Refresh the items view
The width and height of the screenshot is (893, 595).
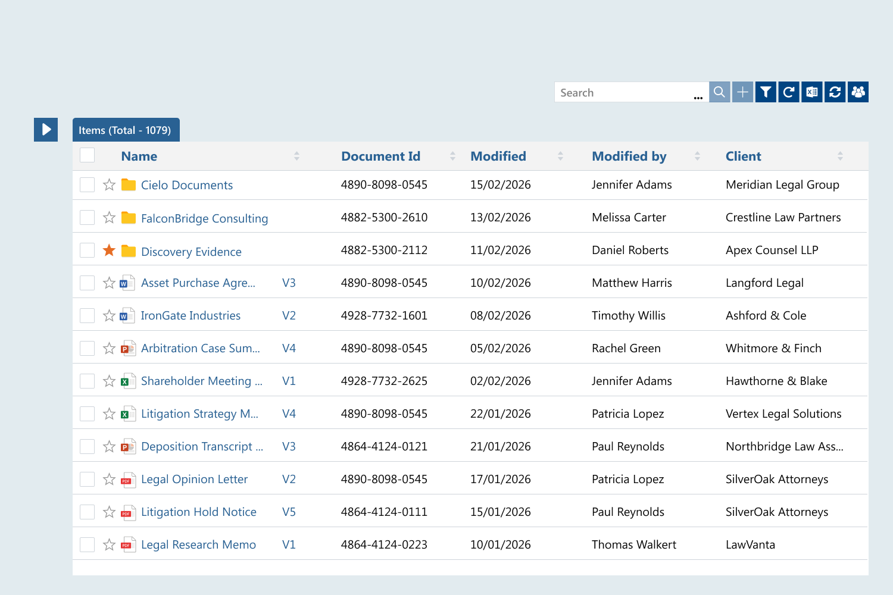coord(788,92)
